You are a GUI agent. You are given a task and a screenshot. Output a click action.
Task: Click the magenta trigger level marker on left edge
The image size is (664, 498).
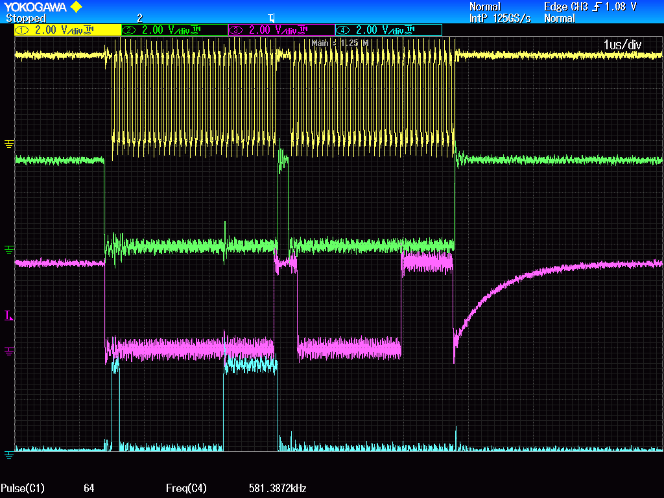(9, 316)
